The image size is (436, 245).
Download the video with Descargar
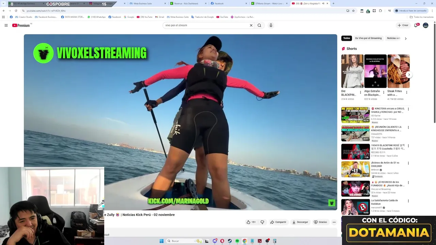[x=300, y=222]
